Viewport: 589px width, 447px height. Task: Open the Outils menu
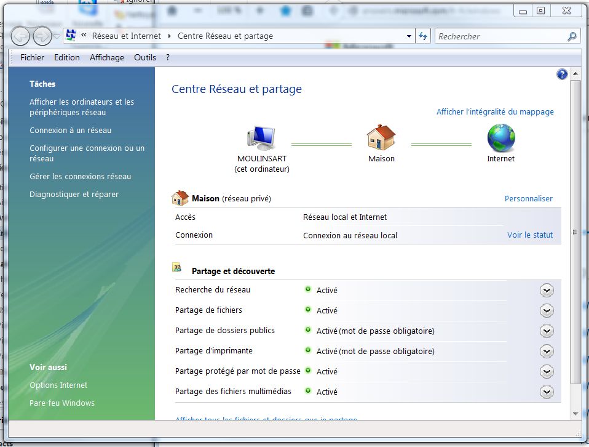(145, 57)
